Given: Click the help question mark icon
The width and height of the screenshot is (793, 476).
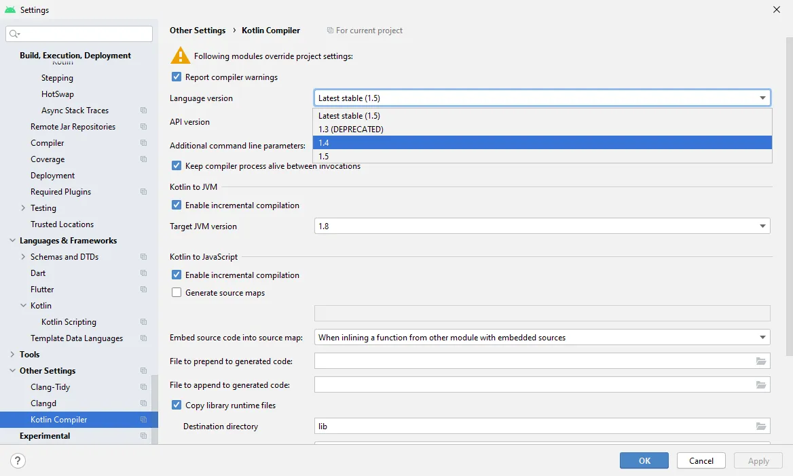Looking at the screenshot, I should pyautogui.click(x=18, y=461).
